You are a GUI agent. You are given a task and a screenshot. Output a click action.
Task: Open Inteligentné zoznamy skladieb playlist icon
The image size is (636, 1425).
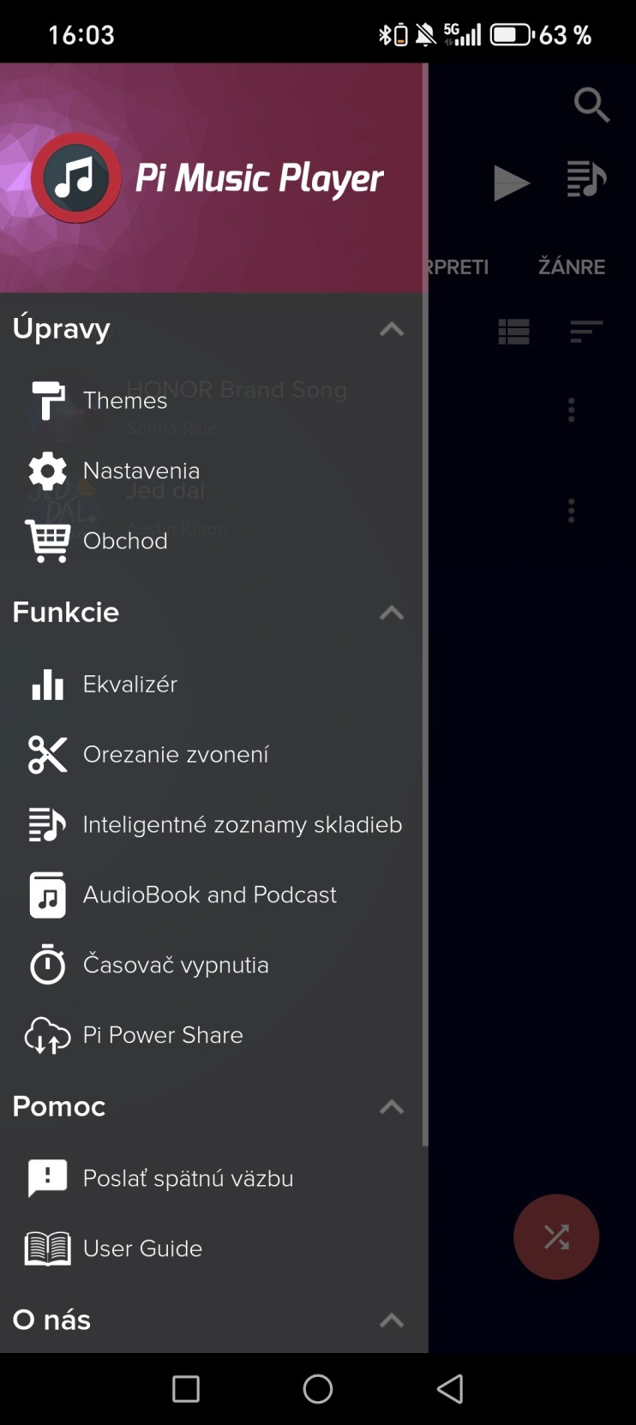47,825
